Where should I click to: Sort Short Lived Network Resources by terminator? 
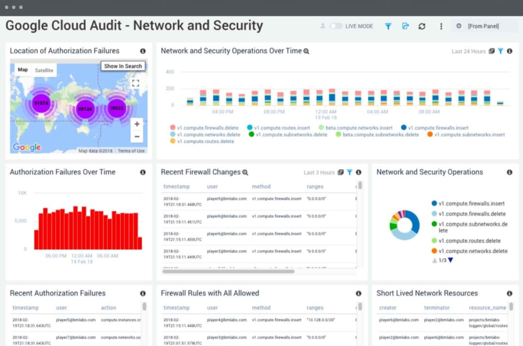[x=436, y=308]
